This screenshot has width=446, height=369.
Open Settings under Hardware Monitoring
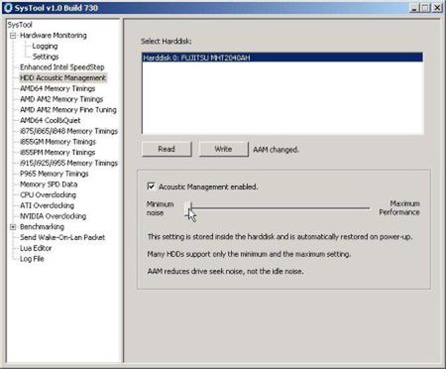[46, 57]
